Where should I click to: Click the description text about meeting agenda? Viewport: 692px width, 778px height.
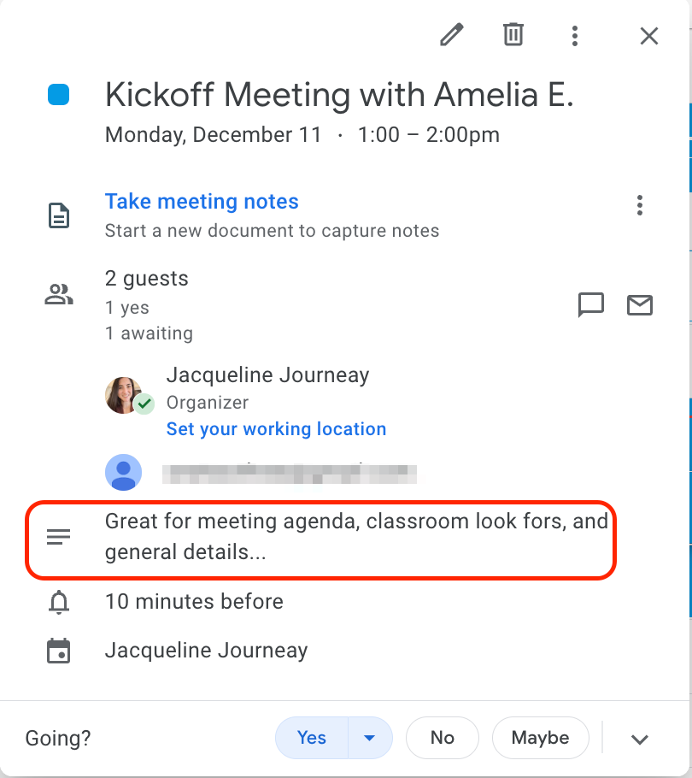click(356, 536)
